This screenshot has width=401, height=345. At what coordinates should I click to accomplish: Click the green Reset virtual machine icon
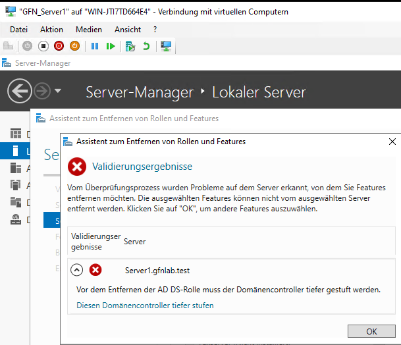point(111,46)
